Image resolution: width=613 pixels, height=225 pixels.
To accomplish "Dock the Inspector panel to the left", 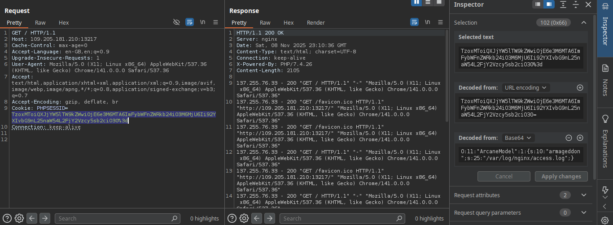I will pos(538,4).
